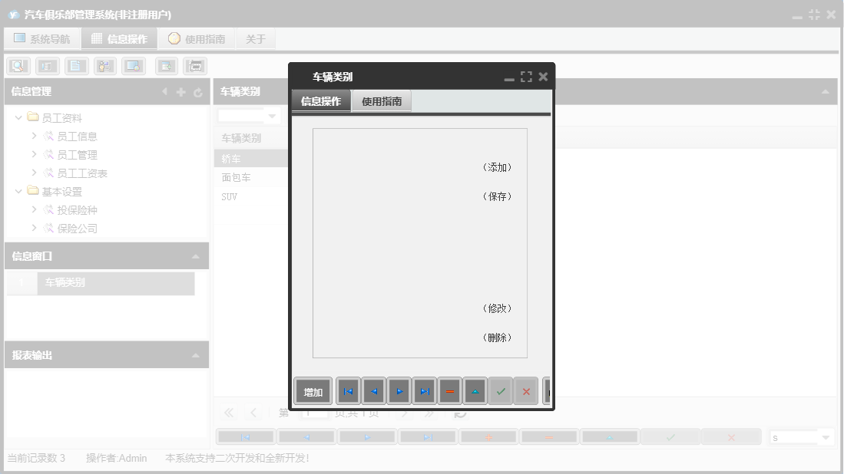Cancel with the red X button in dialog

526,391
